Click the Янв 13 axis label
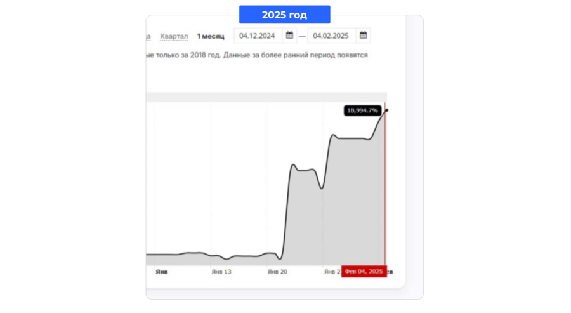 click(221, 272)
